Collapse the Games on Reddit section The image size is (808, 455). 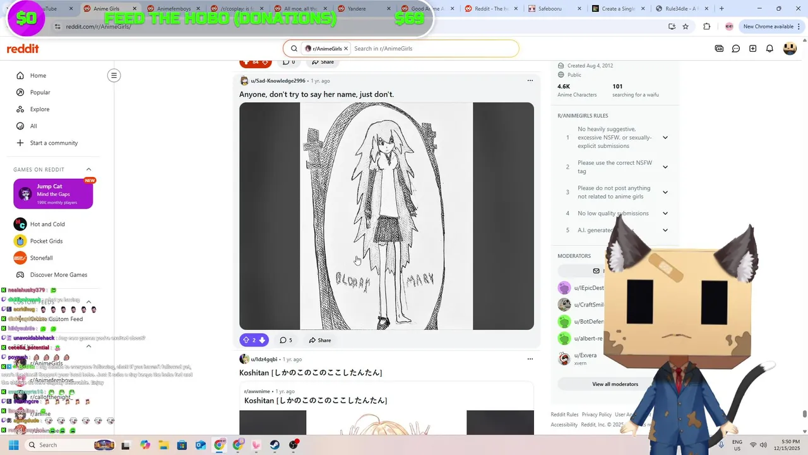point(88,169)
